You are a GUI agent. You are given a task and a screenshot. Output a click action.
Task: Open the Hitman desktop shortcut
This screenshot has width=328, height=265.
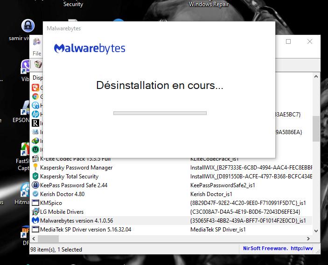(x=25, y=190)
